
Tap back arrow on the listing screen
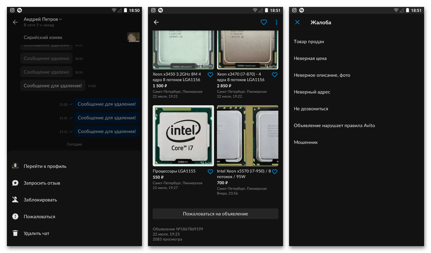click(156, 22)
